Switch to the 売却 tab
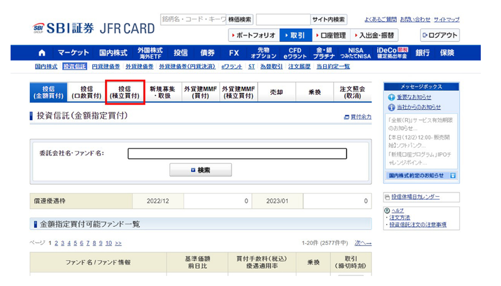 tap(276, 92)
